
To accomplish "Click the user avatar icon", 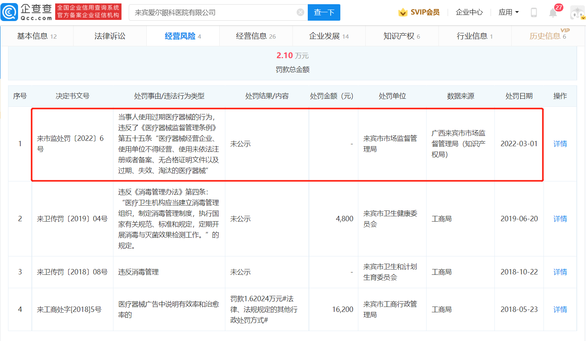I will pos(578,13).
